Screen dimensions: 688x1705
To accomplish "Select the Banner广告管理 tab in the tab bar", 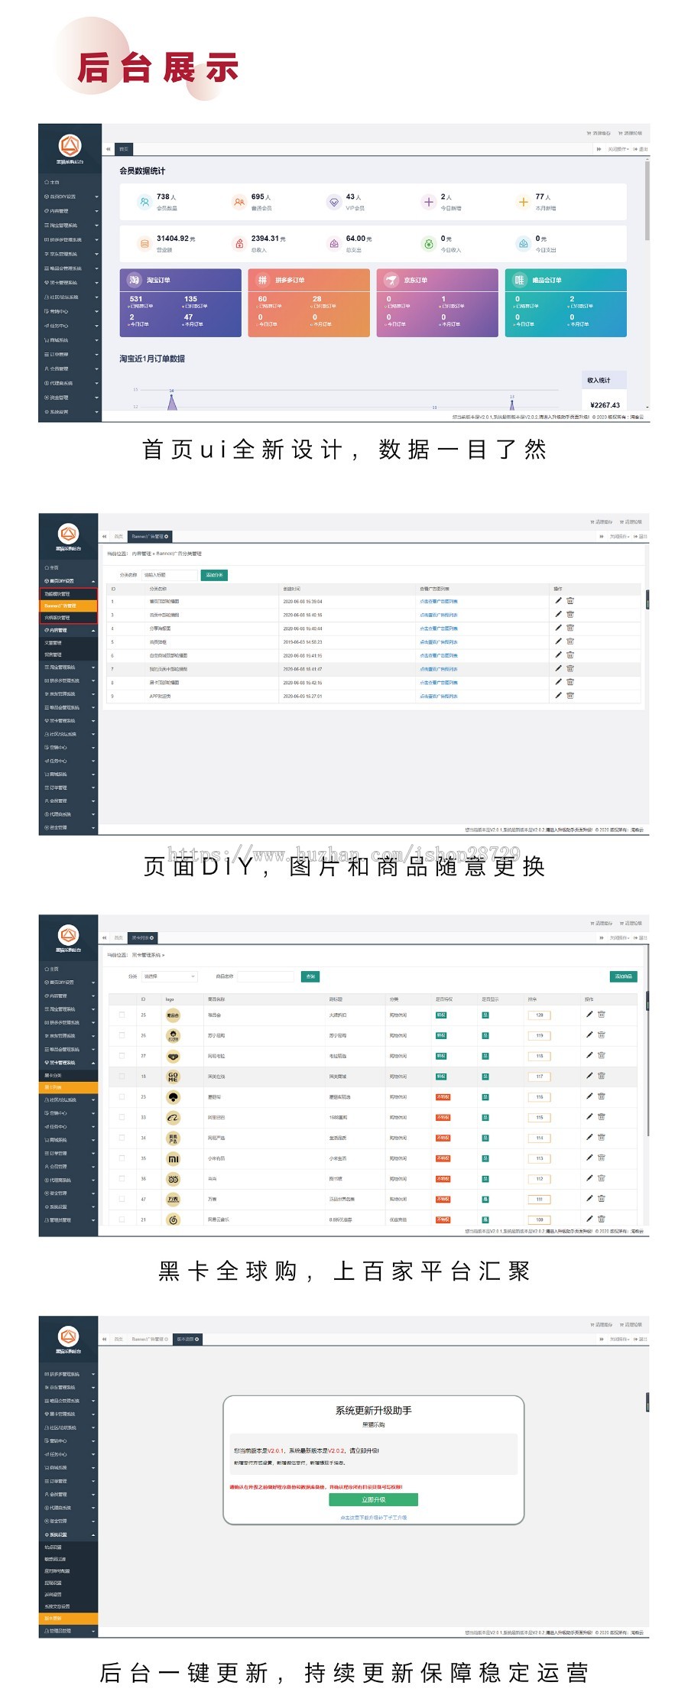I will point(150,537).
